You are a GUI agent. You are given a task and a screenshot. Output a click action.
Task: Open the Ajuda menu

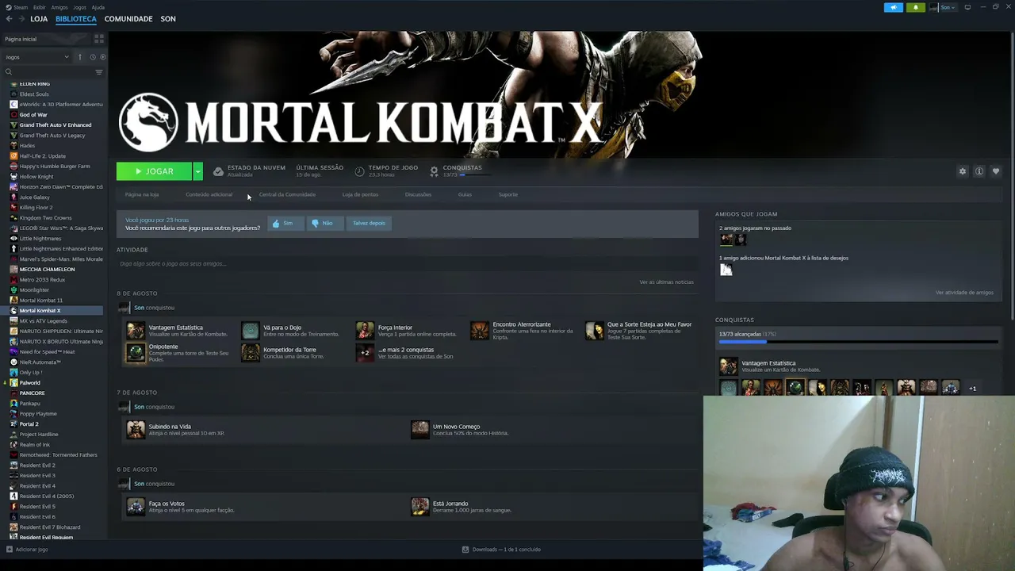coord(98,7)
